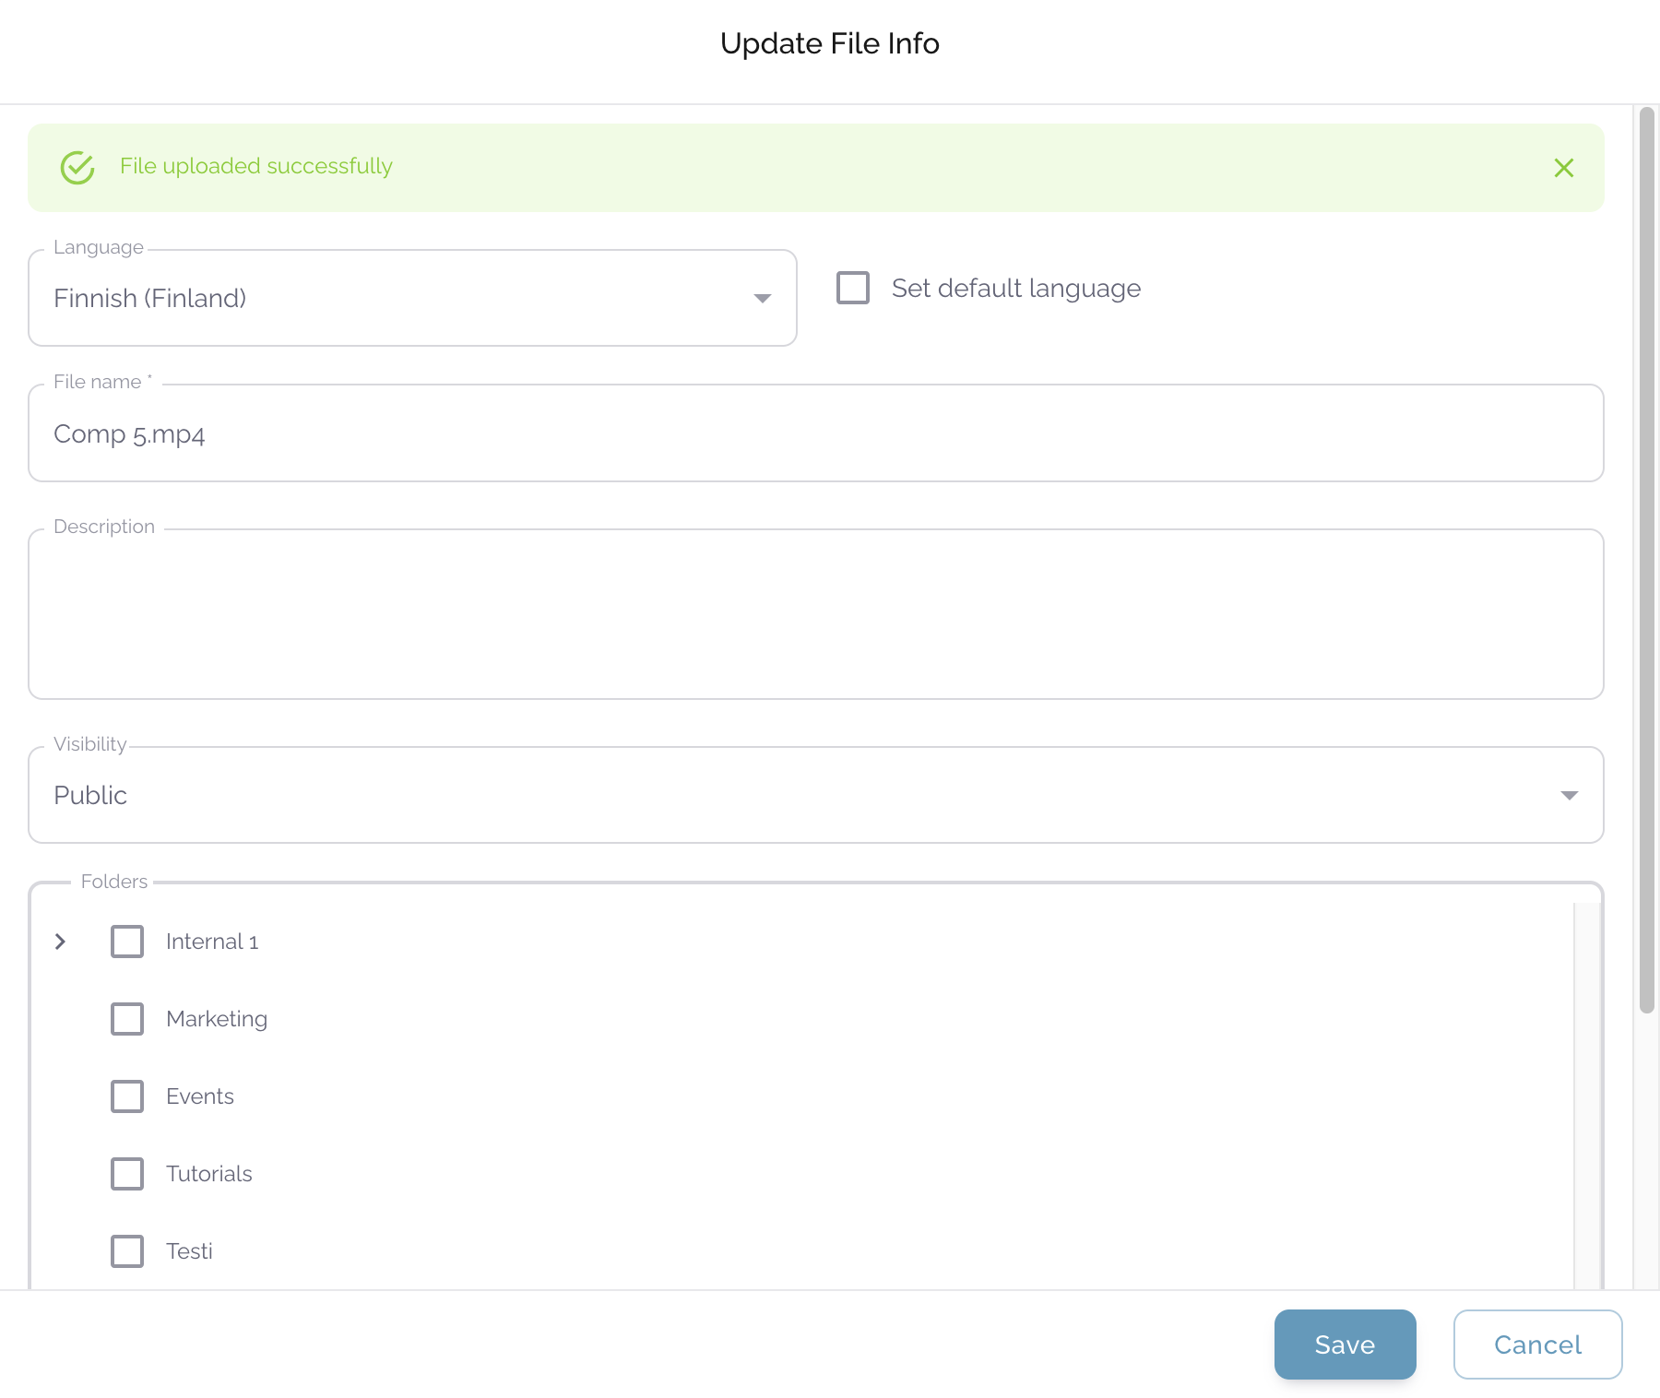Dismiss the file uploaded success banner
The width and height of the screenshot is (1660, 1398).
1563,168
